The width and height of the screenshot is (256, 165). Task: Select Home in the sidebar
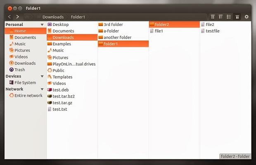tap(26, 31)
